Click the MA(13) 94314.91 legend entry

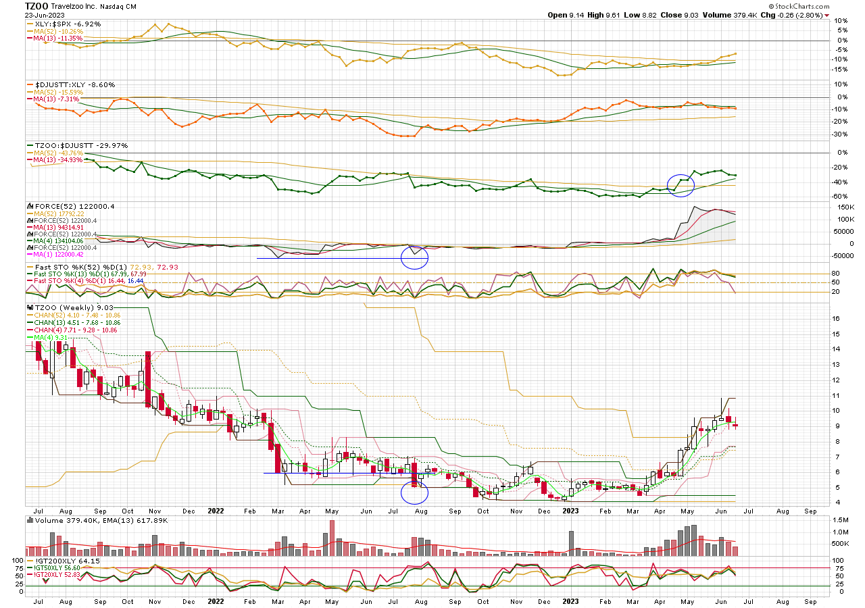59,227
